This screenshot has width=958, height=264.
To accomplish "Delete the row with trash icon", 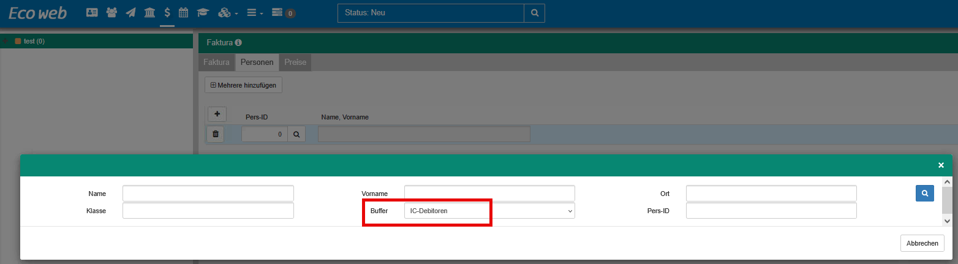I will click(x=216, y=134).
